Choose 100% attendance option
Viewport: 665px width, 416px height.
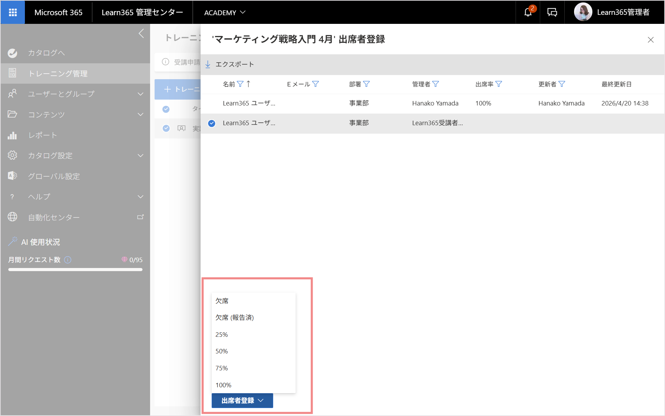[x=253, y=385]
